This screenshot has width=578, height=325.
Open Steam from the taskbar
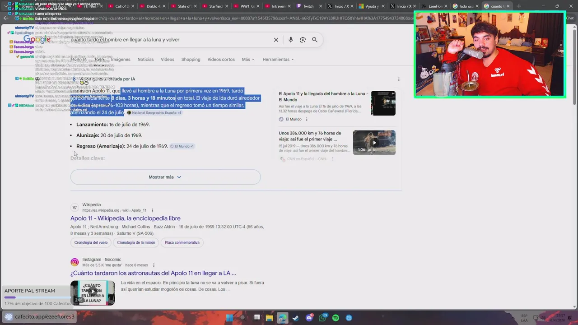coord(295,318)
